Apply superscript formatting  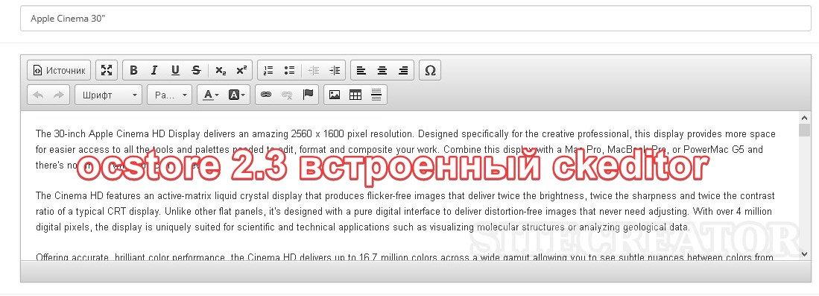(x=241, y=70)
